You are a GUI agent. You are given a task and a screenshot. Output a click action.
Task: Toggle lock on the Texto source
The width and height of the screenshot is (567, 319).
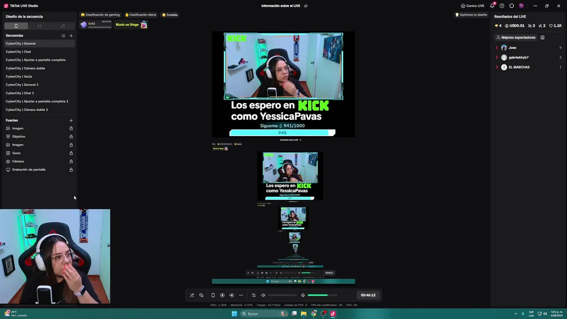point(71,153)
